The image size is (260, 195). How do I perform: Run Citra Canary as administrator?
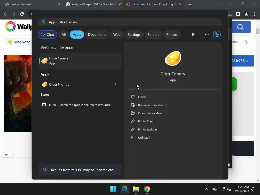152,105
